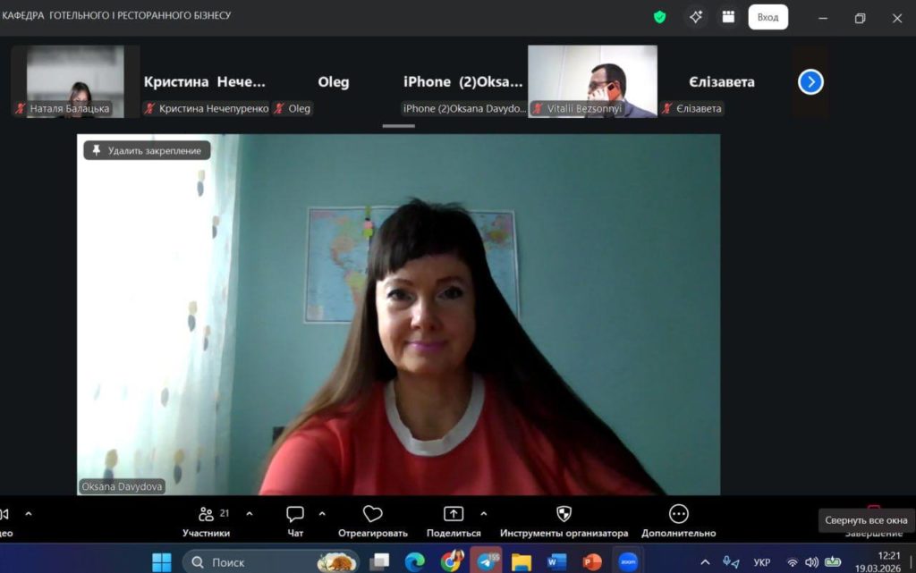Open Инструменты организатора host tools

click(x=564, y=514)
